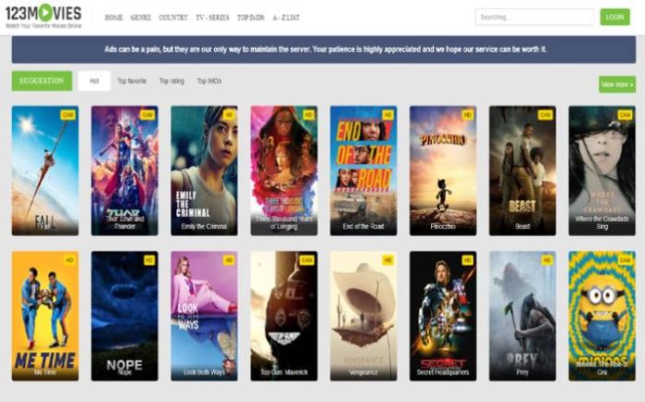The image size is (645, 402).
Task: Select the Hot tab
Action: [94, 82]
